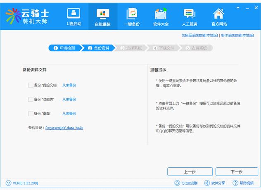Open the 软件大全 software box icon
The height and width of the screenshot is (190, 261).
point(161,14)
